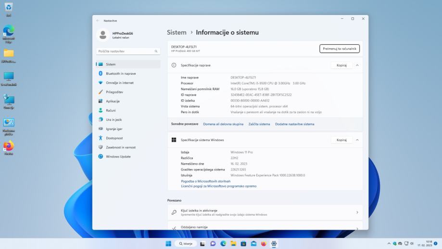Click the info icon of Specifikacije naprave
The height and width of the screenshot is (249, 442).
[x=174, y=65]
